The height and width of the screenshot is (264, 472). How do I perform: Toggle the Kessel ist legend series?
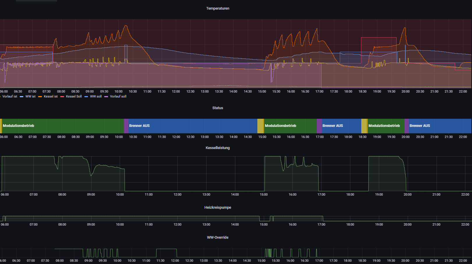pyautogui.click(x=51, y=96)
